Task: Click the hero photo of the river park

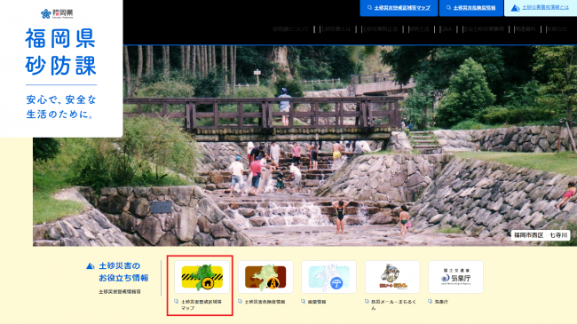Action: 304,146
